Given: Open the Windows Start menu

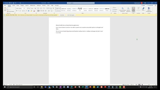Looking at the screenshot, I should pos(5,87).
